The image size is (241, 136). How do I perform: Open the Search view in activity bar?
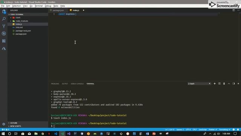[x=4, y=19]
